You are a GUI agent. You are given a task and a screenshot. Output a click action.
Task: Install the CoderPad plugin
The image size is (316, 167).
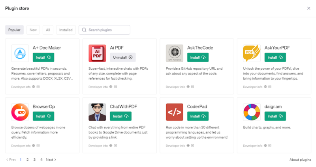(x=197, y=116)
